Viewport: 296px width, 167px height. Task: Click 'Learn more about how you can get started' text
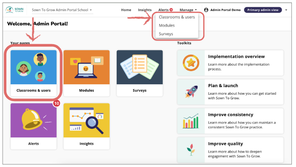coord(242,94)
